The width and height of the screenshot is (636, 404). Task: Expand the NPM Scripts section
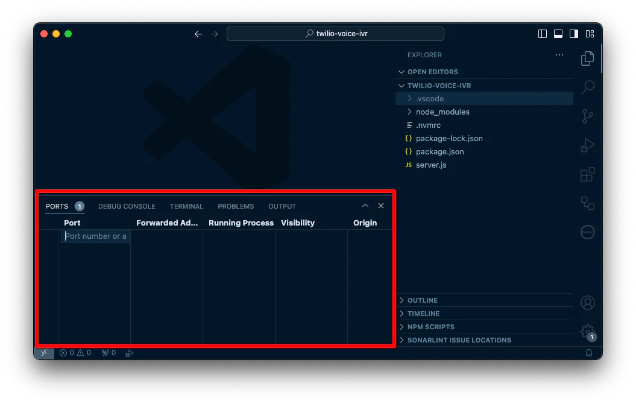tap(485, 327)
